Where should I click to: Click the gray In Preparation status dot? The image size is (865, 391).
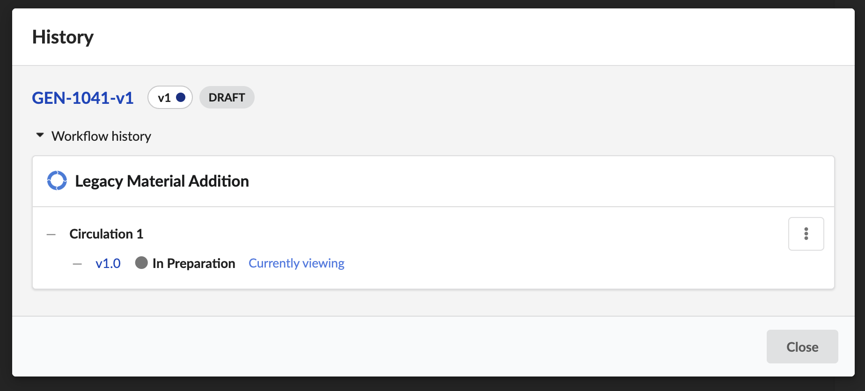pyautogui.click(x=141, y=263)
